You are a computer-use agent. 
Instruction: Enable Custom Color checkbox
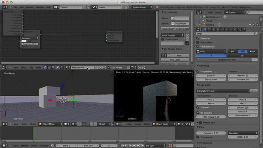pos(163,39)
